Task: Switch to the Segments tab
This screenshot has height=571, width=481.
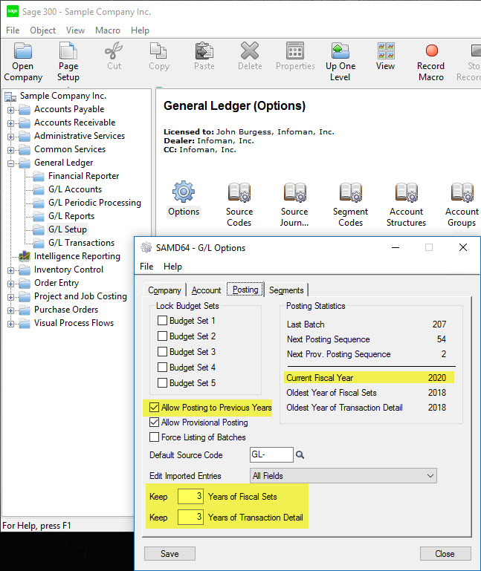Action: coord(286,290)
